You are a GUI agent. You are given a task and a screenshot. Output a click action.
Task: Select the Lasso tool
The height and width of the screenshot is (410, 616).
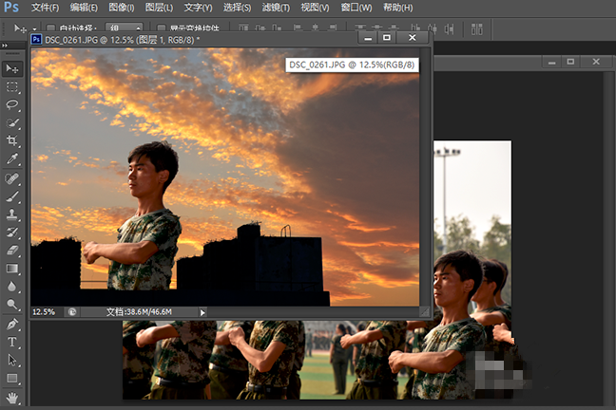(12, 104)
